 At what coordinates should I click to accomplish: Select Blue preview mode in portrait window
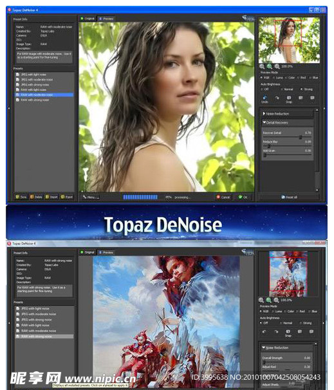314,78
